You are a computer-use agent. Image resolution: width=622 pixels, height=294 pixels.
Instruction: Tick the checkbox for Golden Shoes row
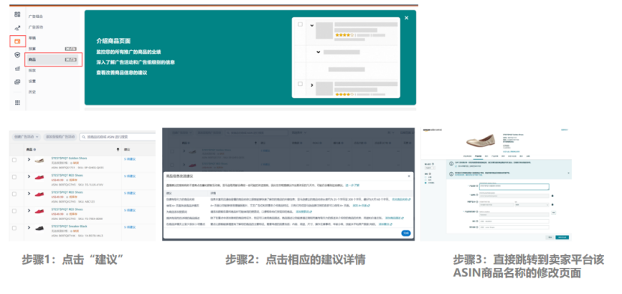click(14, 159)
